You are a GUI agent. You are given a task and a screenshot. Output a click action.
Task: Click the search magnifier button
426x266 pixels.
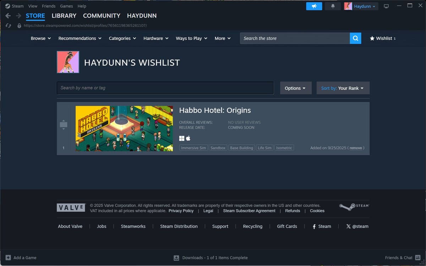[355, 38]
